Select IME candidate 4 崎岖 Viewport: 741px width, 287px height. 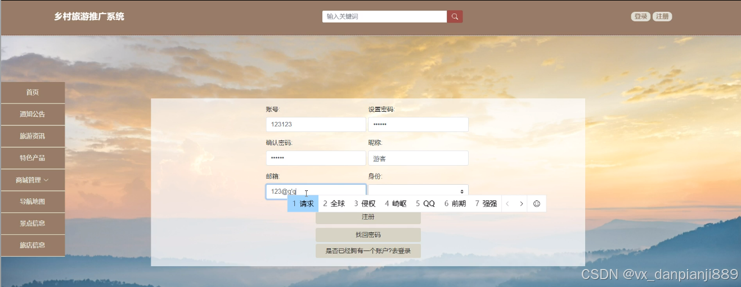396,204
